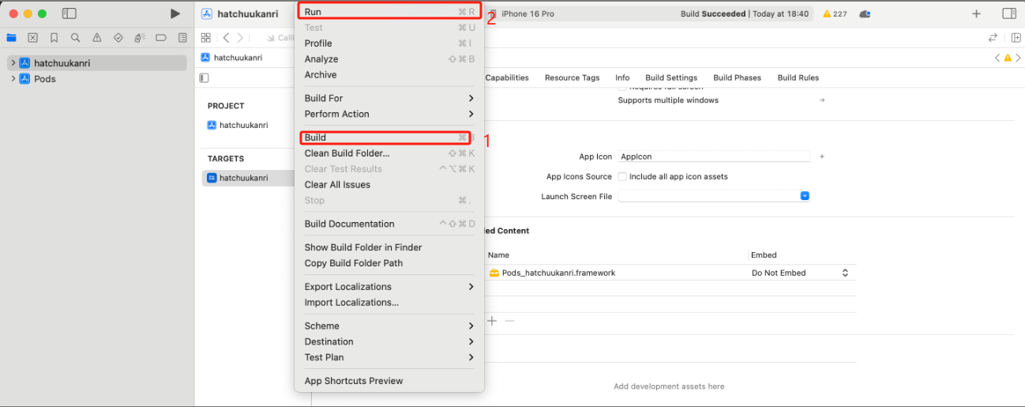Open the Bookmark navigator icon

tap(54, 37)
